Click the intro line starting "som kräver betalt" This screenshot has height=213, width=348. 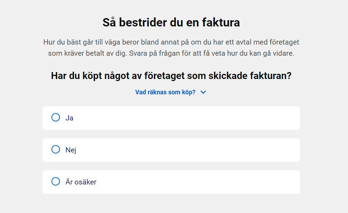(171, 54)
